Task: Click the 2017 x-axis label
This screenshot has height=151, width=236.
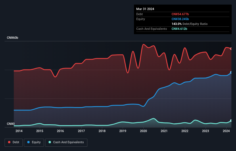Action: (81, 131)
